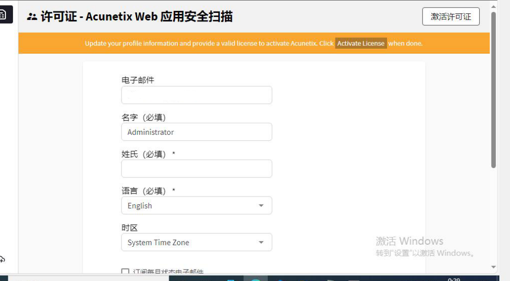Select the empty 姓氏 input field
The image size is (510, 281).
click(x=197, y=169)
